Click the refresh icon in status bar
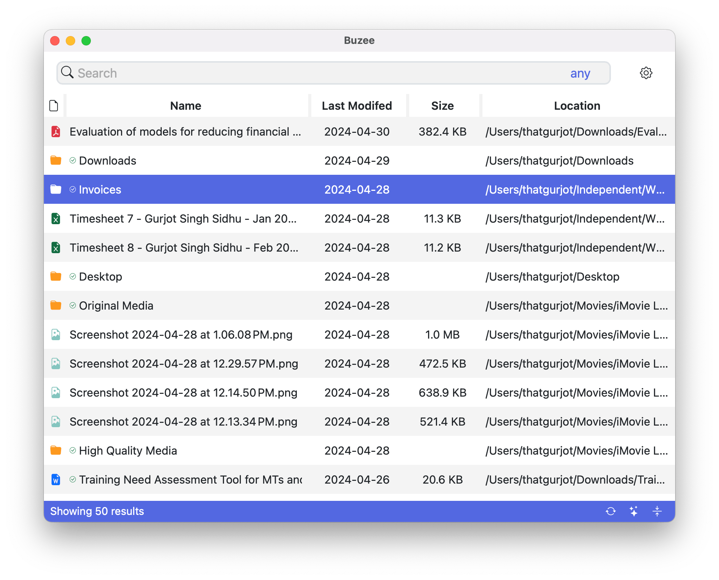 pyautogui.click(x=611, y=511)
